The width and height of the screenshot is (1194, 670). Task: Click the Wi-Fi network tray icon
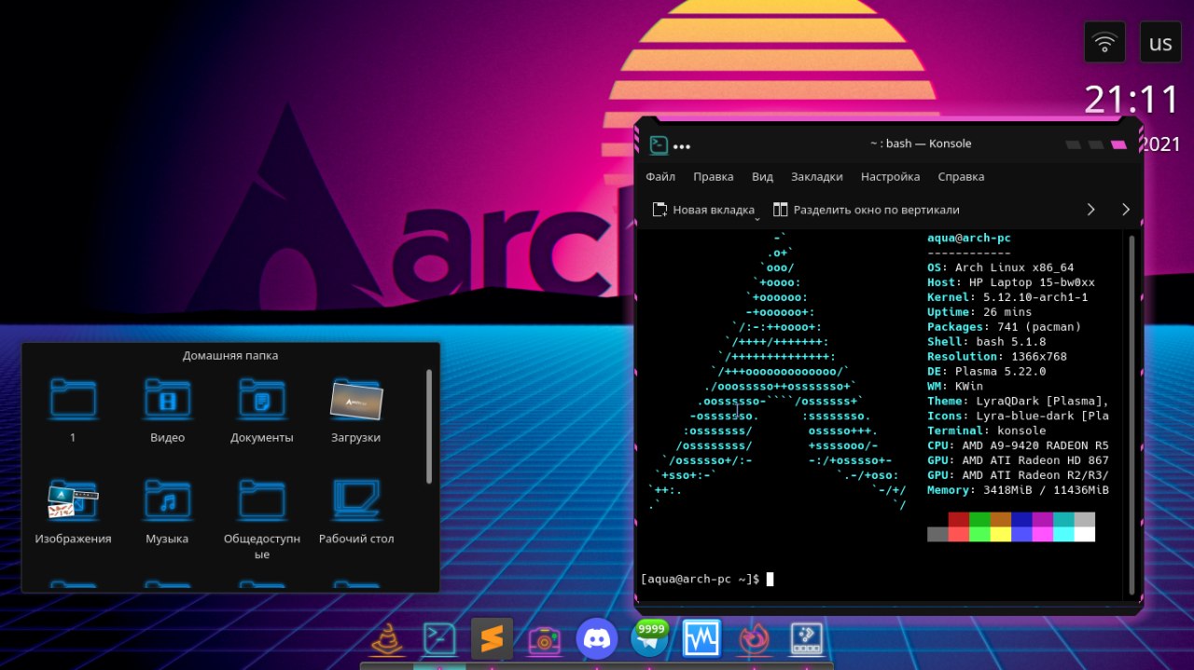pyautogui.click(x=1105, y=43)
